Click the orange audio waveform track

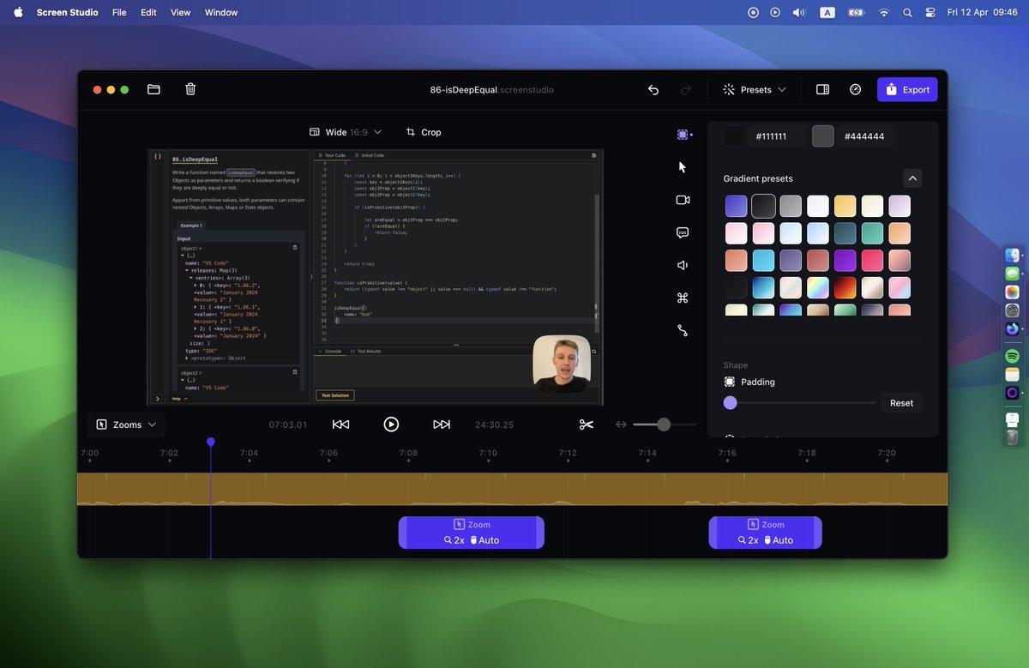pyautogui.click(x=512, y=489)
